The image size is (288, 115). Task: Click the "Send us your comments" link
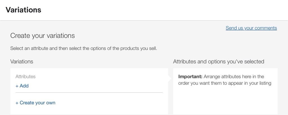click(x=251, y=28)
